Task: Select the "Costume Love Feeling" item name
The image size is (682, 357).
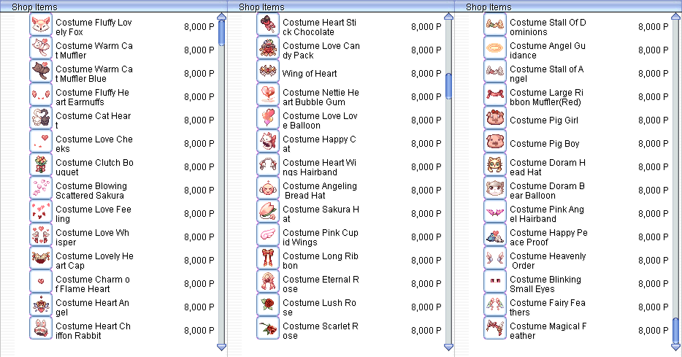Action: point(93,214)
